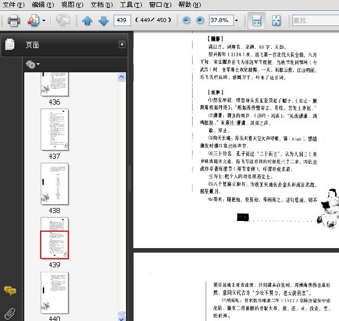Click the 页面 pages panel icon
The height and width of the screenshot is (321, 339).
click(x=10, y=44)
